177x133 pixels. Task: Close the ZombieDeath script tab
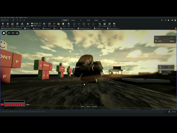(x=74, y=29)
